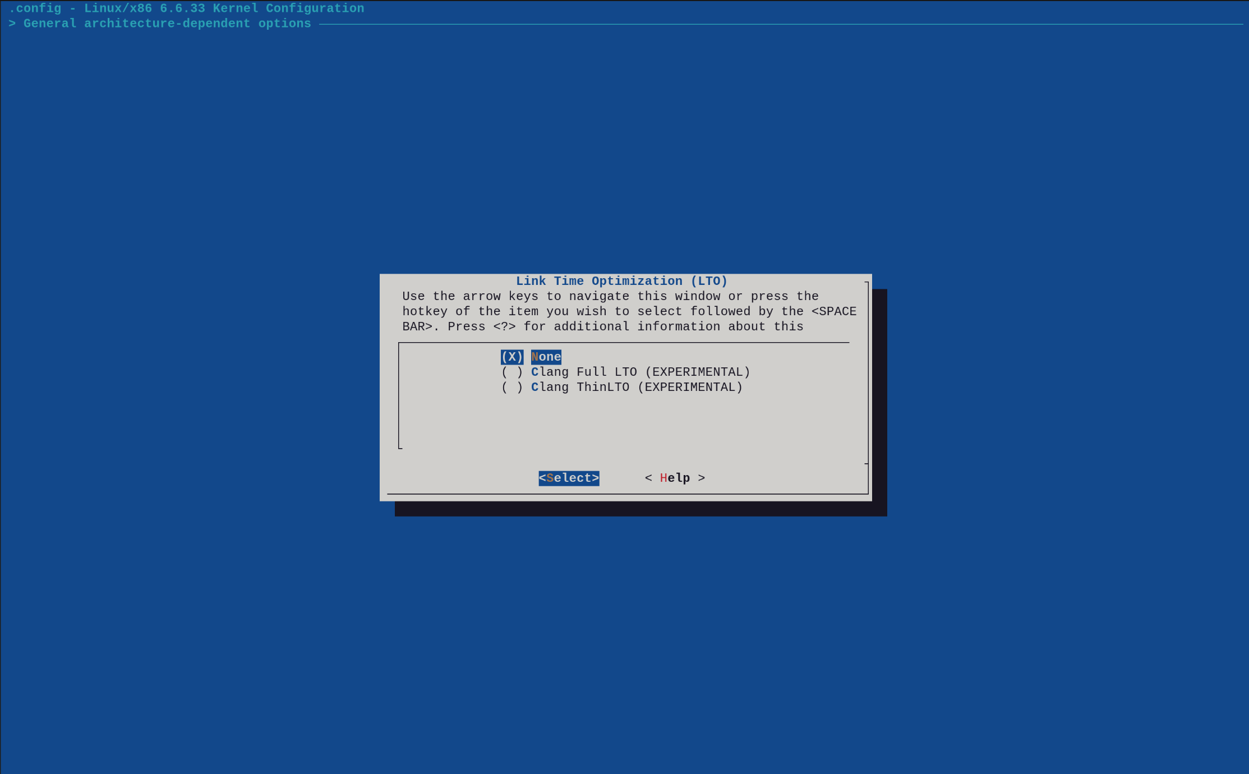
Task: Activate the <Select> button
Action: (569, 478)
